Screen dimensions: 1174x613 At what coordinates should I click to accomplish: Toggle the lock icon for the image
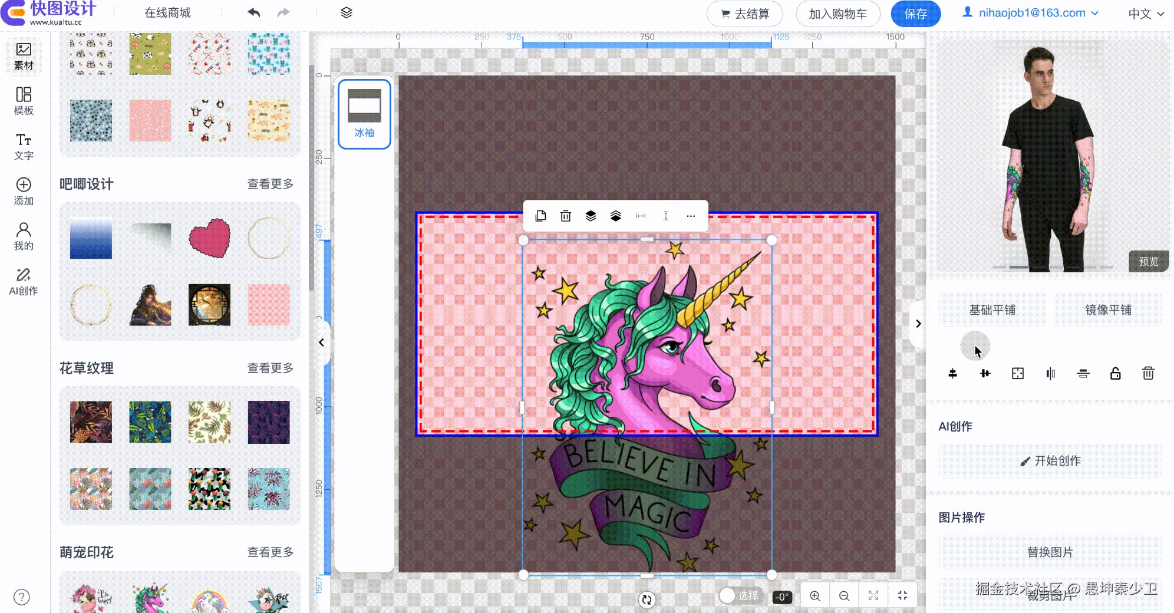[1115, 374]
